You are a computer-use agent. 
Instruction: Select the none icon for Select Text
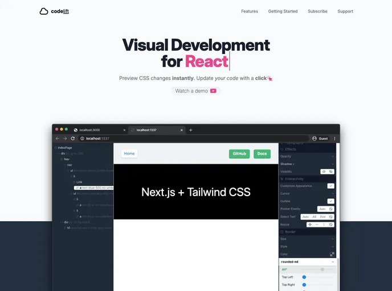point(330,217)
